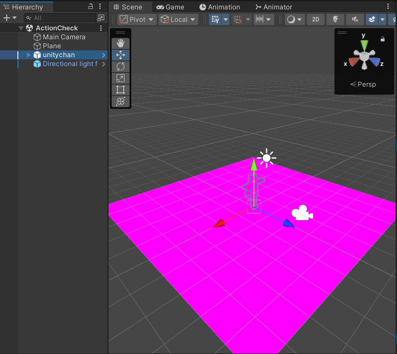Image resolution: width=397 pixels, height=354 pixels.
Task: Click the Hierarchy search field
Action: click(x=60, y=18)
